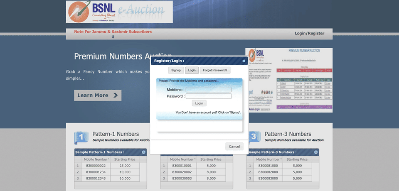Select number 8300001234
Image resolution: width=399 pixels, height=191 pixels.
click(96, 172)
